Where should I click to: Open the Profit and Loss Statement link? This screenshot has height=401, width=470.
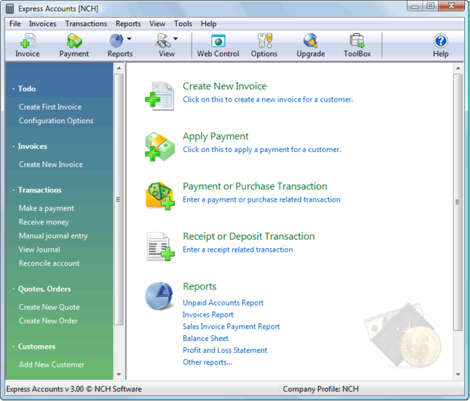pos(225,350)
